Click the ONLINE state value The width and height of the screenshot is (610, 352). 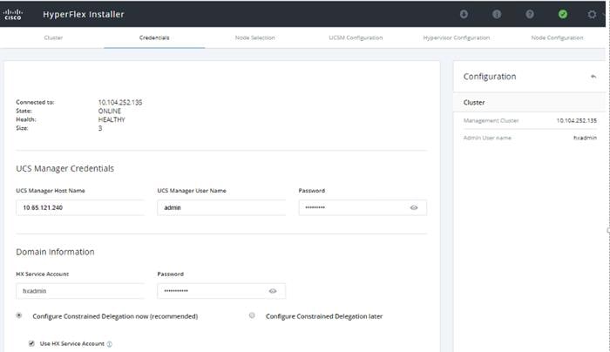coord(109,111)
